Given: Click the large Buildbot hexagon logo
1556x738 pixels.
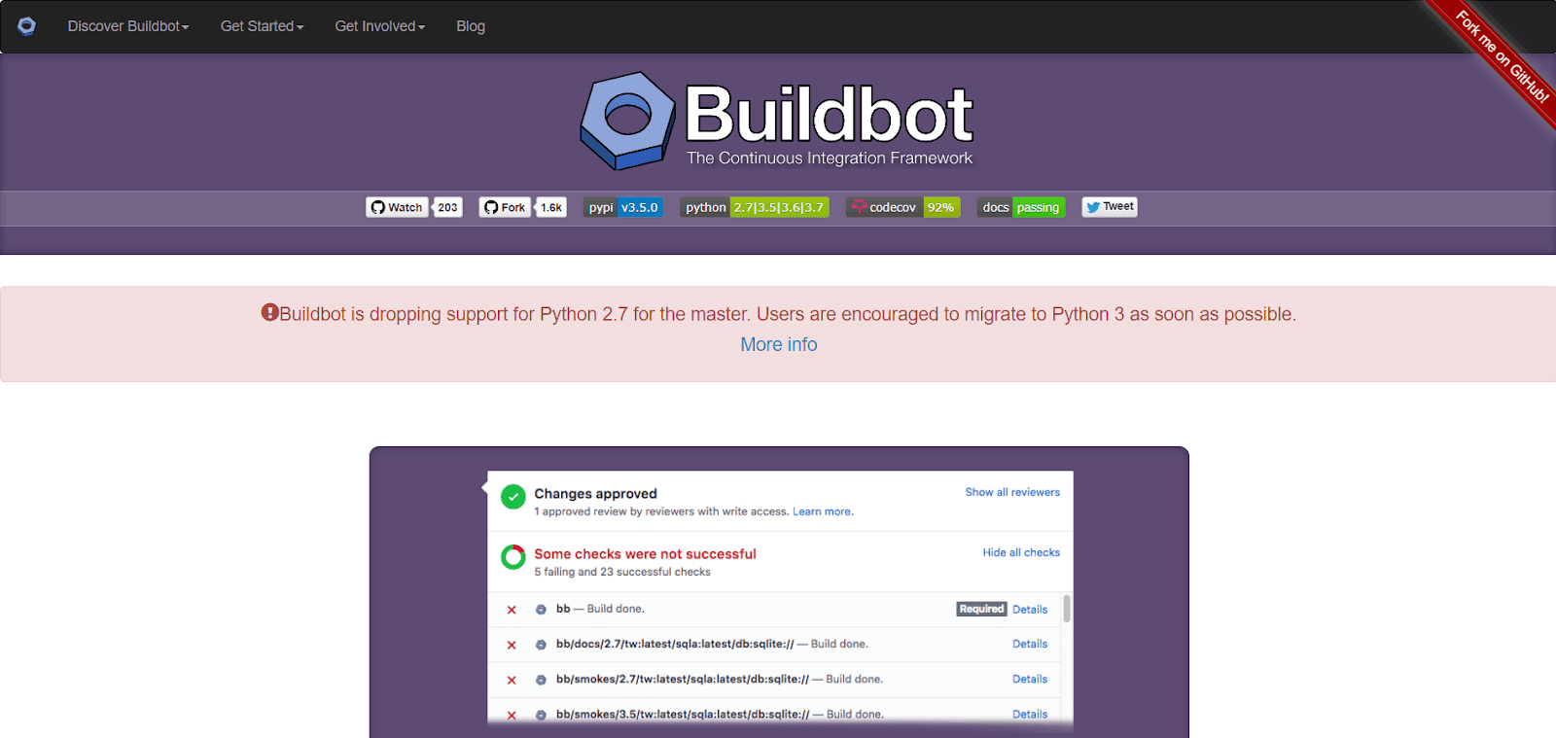Looking at the screenshot, I should 627,120.
